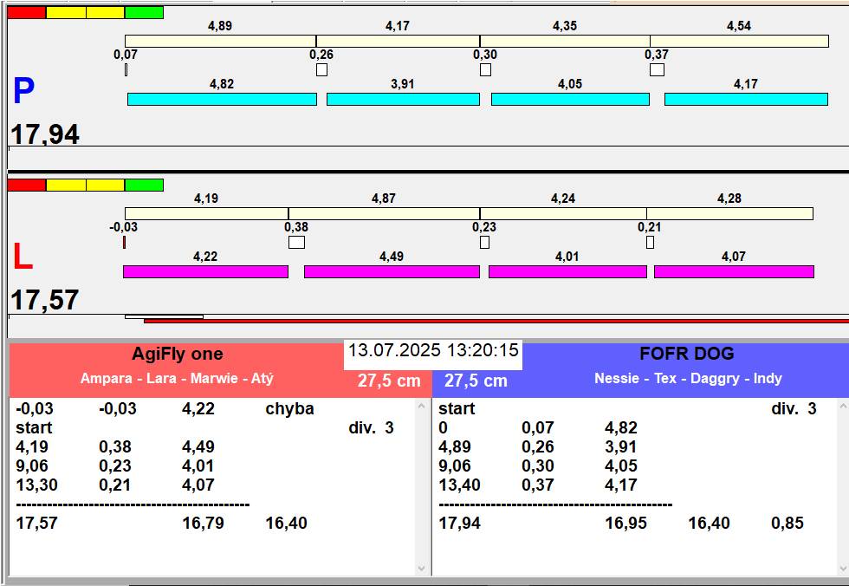Select the magenta bar labeled 4,07
Screen dimensions: 849x586
tap(735, 271)
